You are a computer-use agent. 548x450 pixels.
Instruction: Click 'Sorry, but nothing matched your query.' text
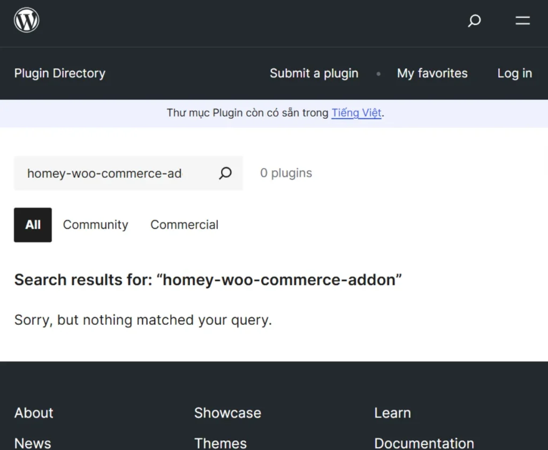click(x=143, y=320)
